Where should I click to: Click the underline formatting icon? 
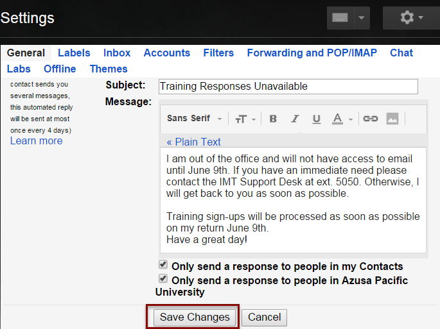(x=316, y=119)
